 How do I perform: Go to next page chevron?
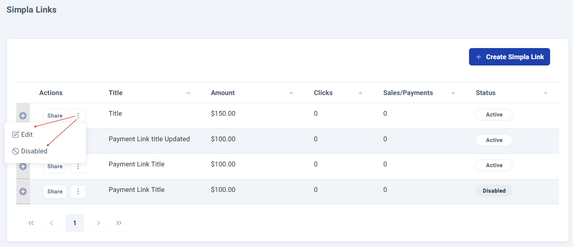[x=98, y=223]
